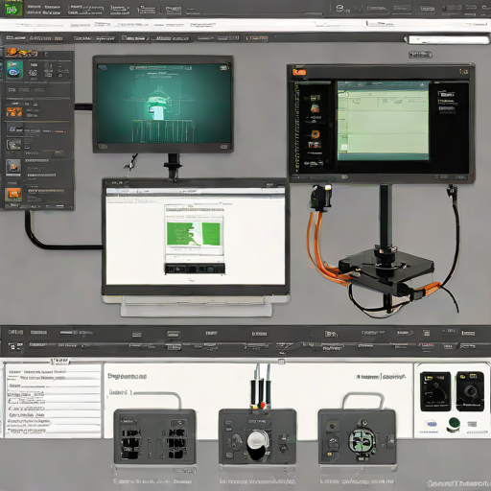Click the light green sheet view inside the dark monitor
Viewport: 491px width, 491px height.
click(x=383, y=121)
